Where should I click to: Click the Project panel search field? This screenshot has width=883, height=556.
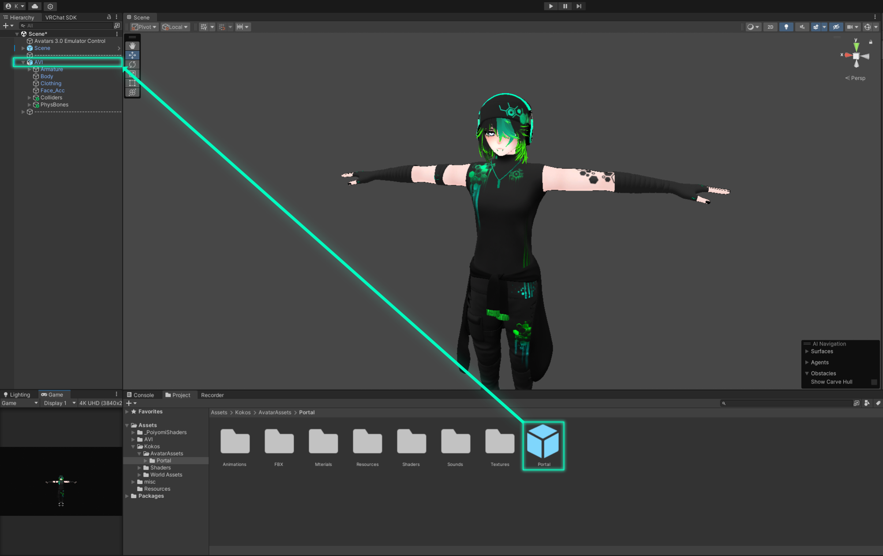[x=787, y=403]
